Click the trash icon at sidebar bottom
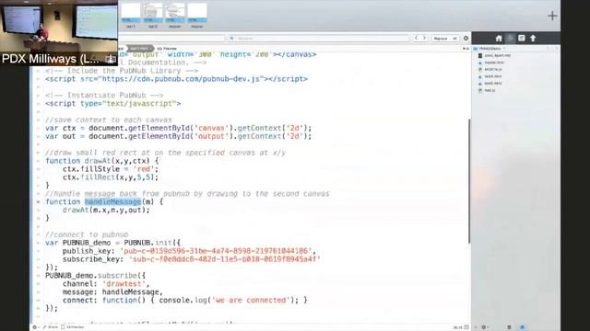Image resolution: width=590 pixels, height=331 pixels. 509,327
